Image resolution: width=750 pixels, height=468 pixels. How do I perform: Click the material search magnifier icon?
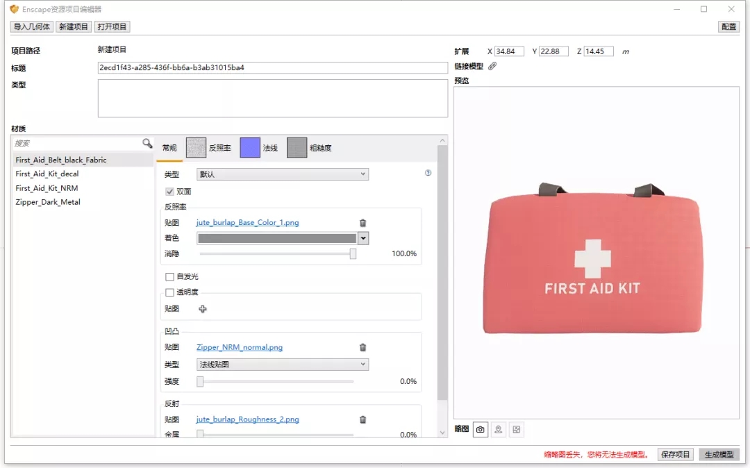pyautogui.click(x=147, y=143)
